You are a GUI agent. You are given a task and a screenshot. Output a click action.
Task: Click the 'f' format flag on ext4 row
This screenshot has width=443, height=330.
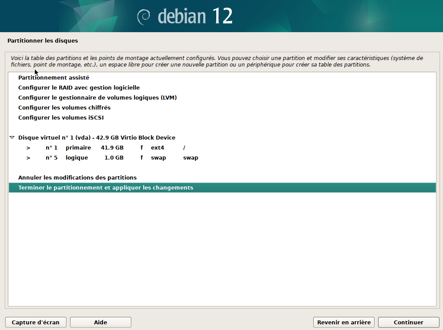pos(141,148)
